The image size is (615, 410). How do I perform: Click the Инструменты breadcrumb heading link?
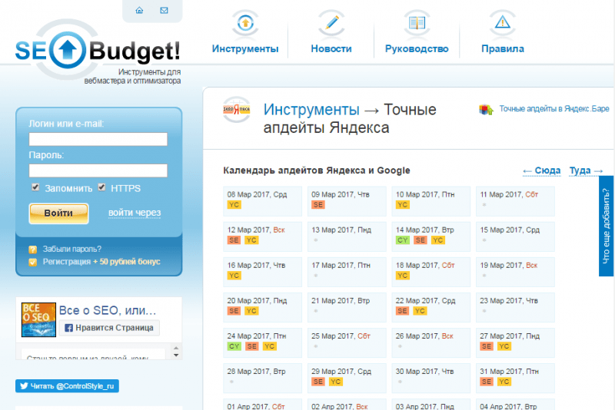coord(311,110)
